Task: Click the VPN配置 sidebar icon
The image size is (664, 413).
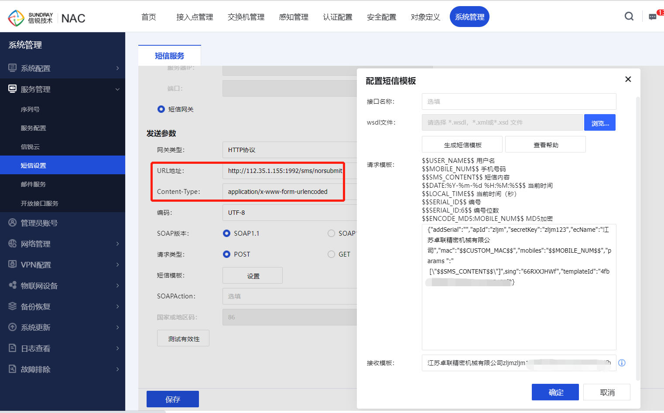Action: click(13, 264)
